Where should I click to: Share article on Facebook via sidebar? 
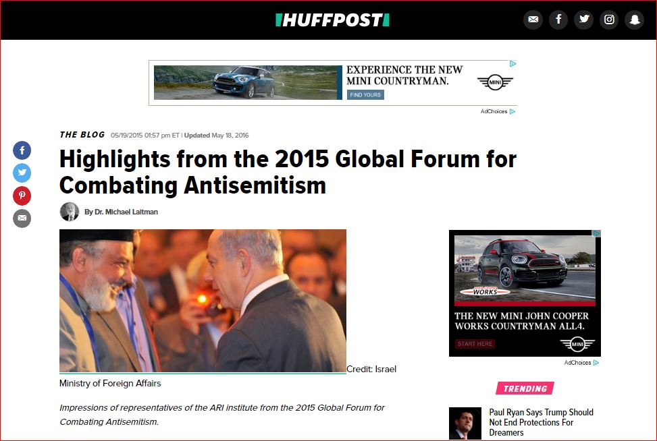(22, 150)
